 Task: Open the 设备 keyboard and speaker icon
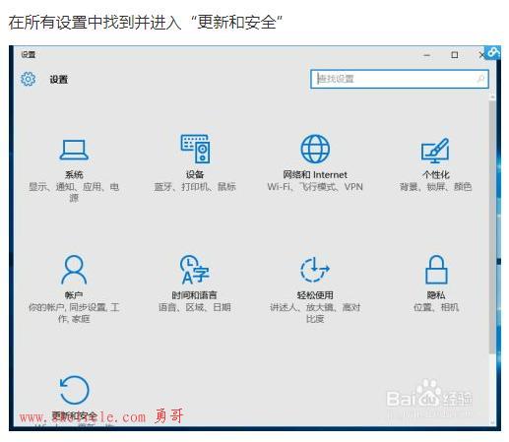(196, 149)
